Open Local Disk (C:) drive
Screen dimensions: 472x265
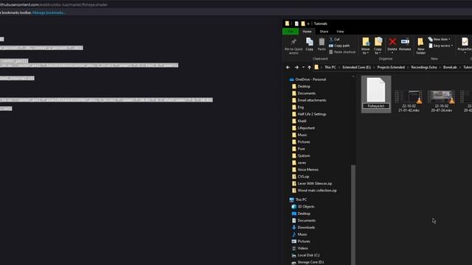click(x=305, y=255)
